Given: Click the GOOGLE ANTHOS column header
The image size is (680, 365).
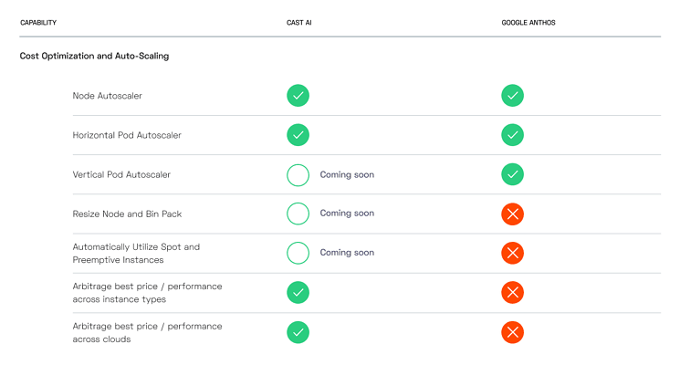Looking at the screenshot, I should [x=528, y=23].
